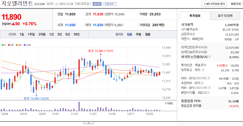Screen dimensions: 243x126
Task: Click the 4.00매수 investment opinion
Action: 222,66
